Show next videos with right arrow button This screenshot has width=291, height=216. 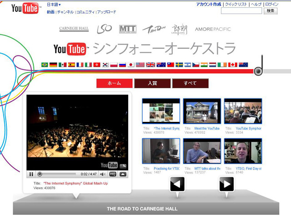coord(226,184)
